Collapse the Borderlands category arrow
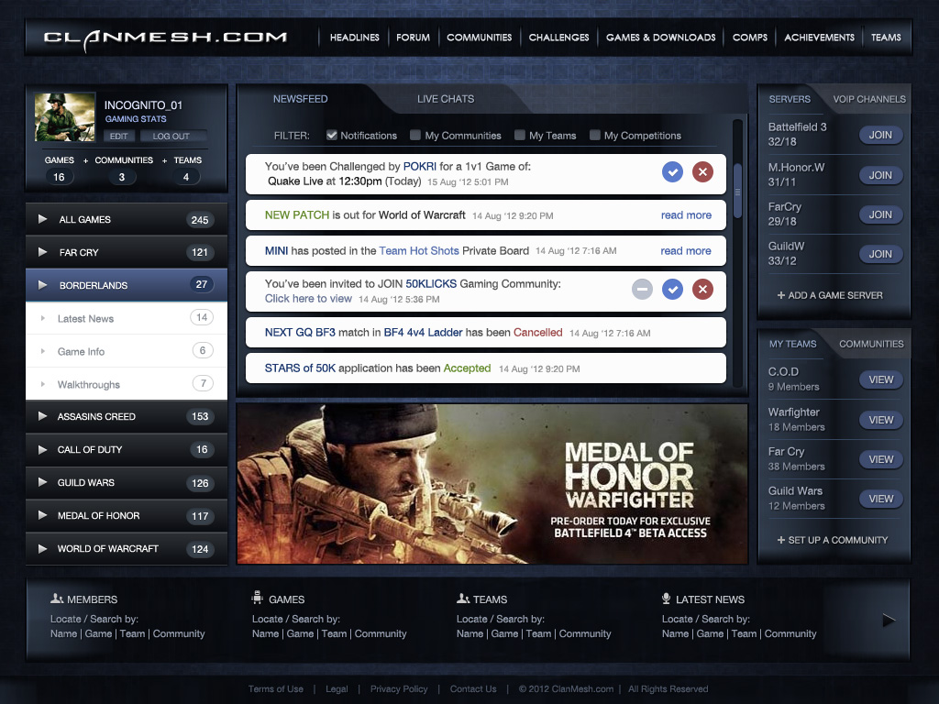Image resolution: width=939 pixels, height=704 pixels. (x=42, y=285)
